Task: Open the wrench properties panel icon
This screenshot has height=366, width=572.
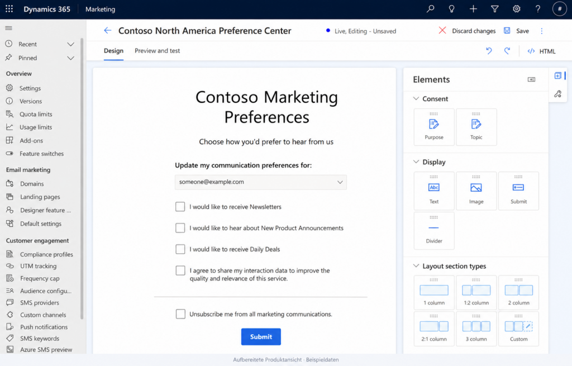Action: 558,94
